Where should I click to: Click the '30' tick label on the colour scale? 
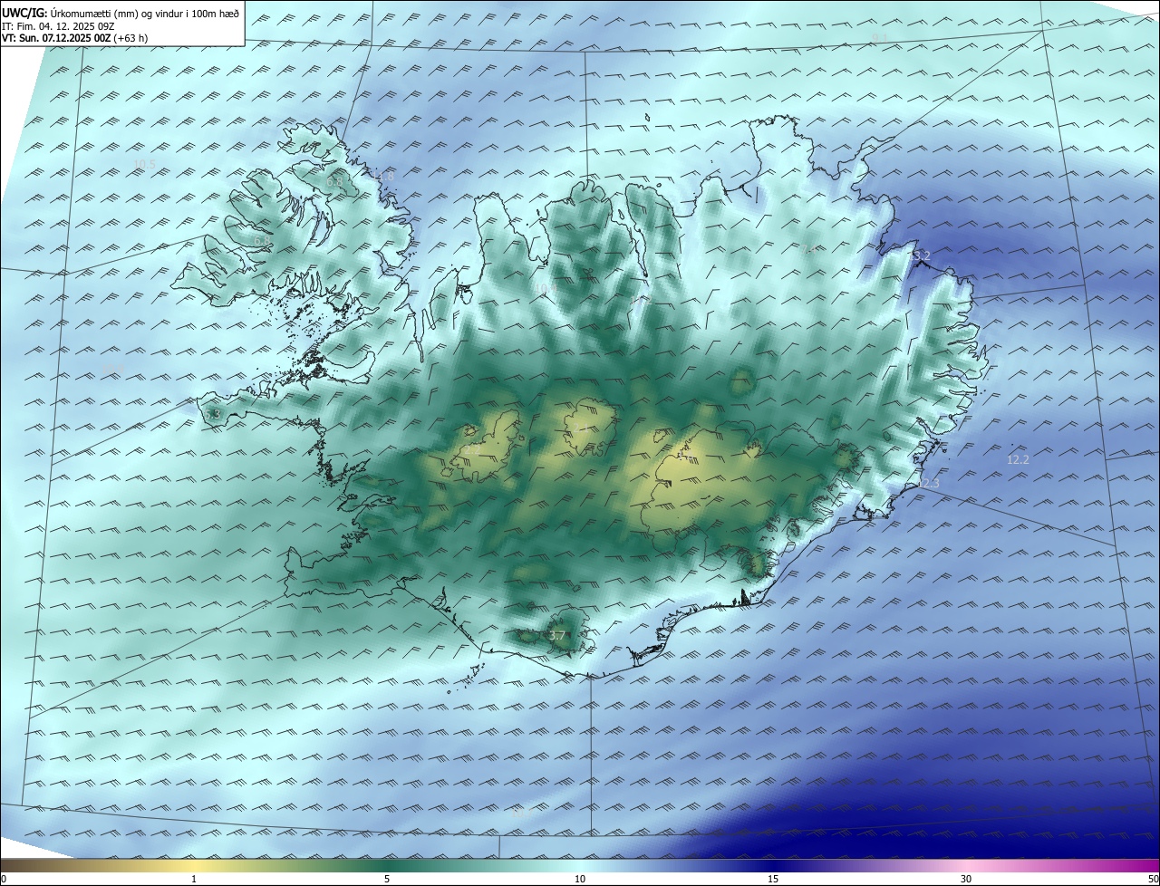point(966,879)
